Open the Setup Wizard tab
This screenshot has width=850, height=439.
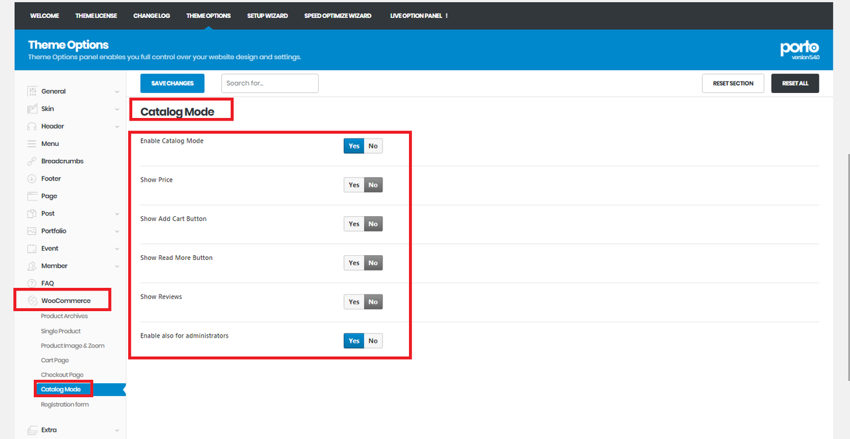(x=268, y=16)
